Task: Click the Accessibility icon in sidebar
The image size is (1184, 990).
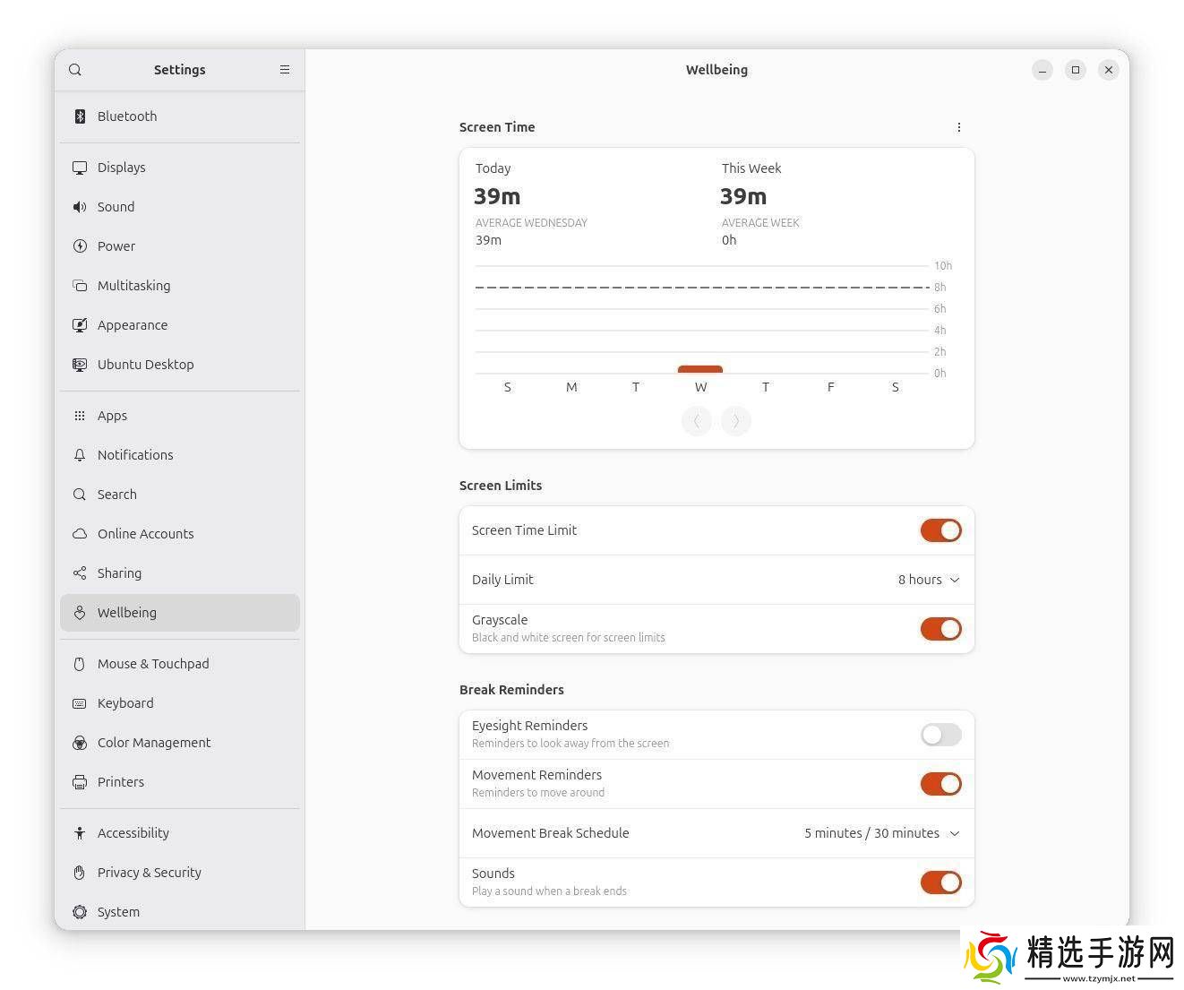Action: click(80, 833)
